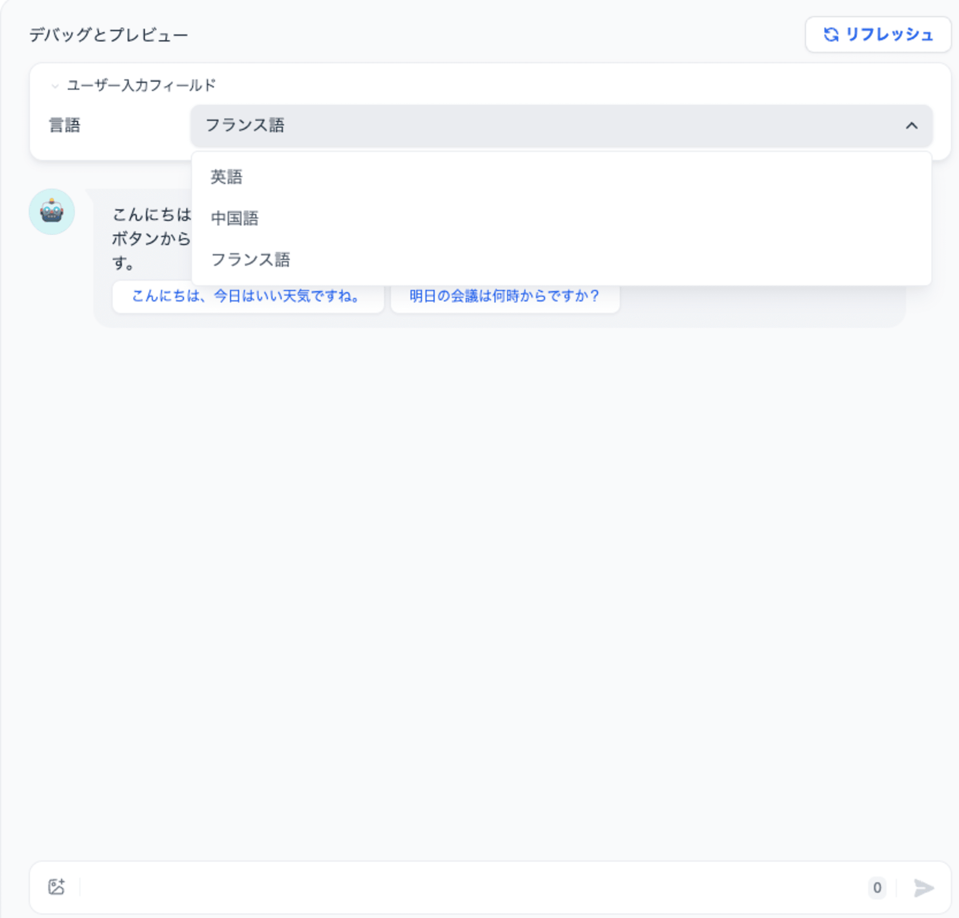
Task: Select 英語 from the language list
Action: pos(561,177)
